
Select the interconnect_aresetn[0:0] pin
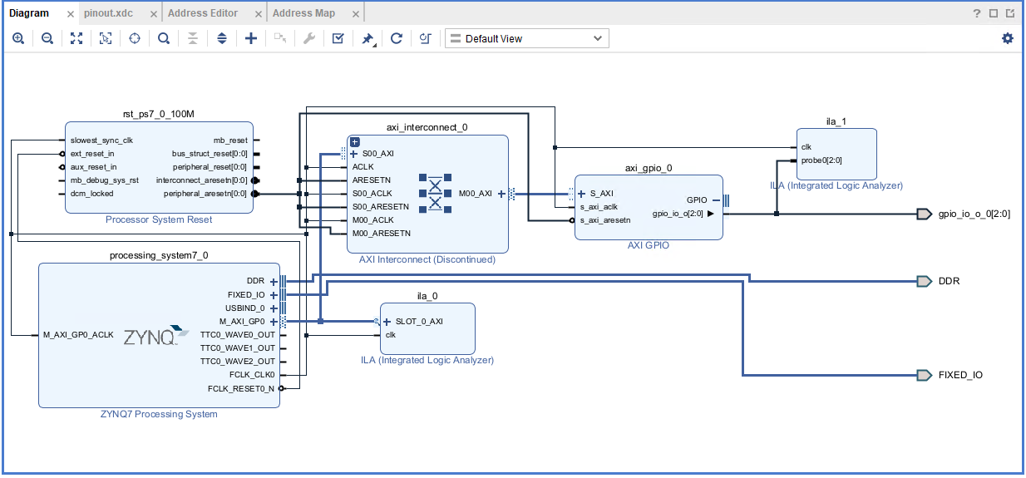201,180
